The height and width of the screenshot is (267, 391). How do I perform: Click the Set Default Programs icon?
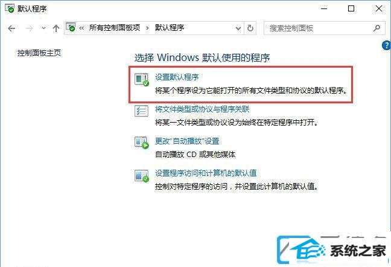tap(142, 79)
